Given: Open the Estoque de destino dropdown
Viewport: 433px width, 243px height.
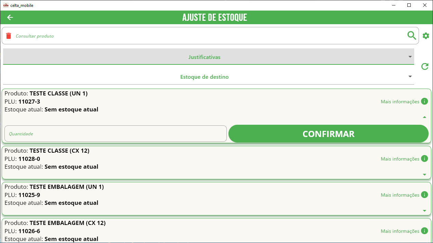Looking at the screenshot, I should [209, 77].
